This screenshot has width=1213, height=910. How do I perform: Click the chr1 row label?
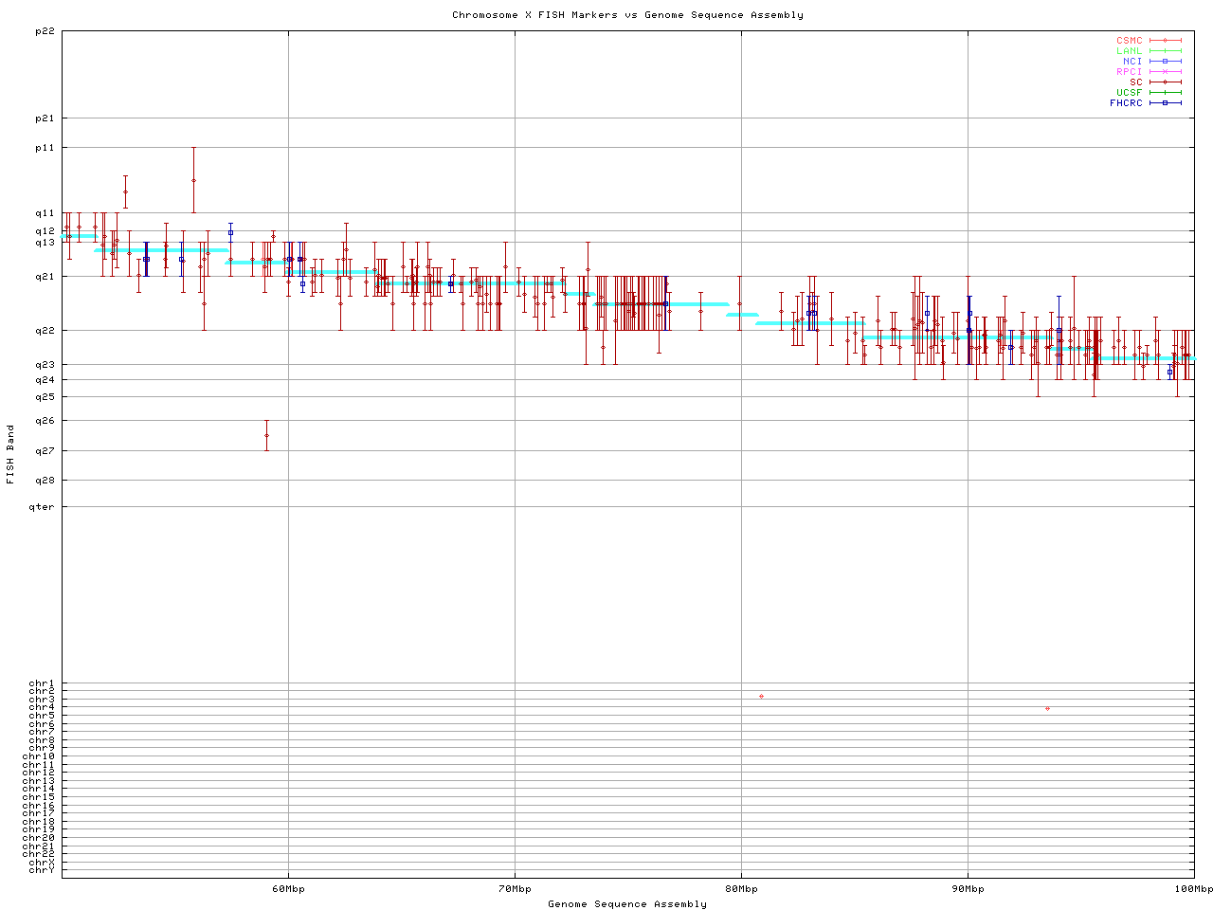coord(42,683)
